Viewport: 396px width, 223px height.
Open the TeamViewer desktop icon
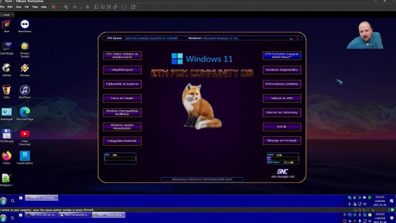click(25, 26)
